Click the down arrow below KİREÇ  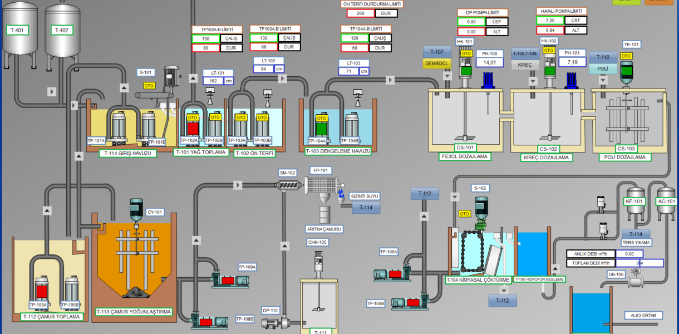pyautogui.click(x=532, y=81)
